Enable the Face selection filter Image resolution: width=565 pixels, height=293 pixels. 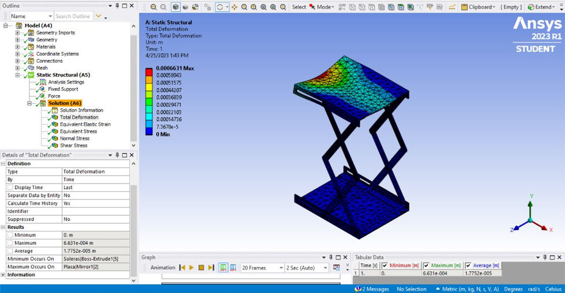[371, 7]
